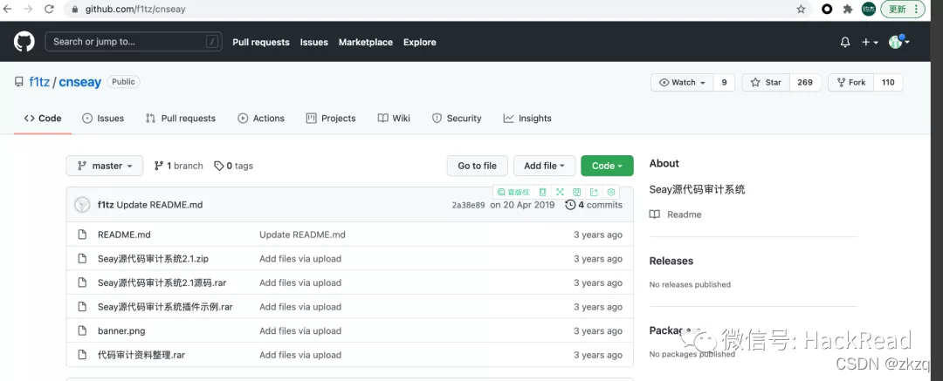943x381 pixels.
Task: Switch to the repository Issues tab
Action: [103, 119]
